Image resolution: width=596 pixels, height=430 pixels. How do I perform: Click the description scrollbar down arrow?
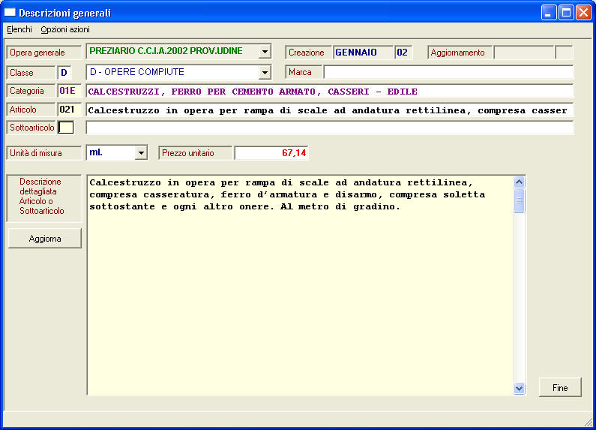point(520,388)
